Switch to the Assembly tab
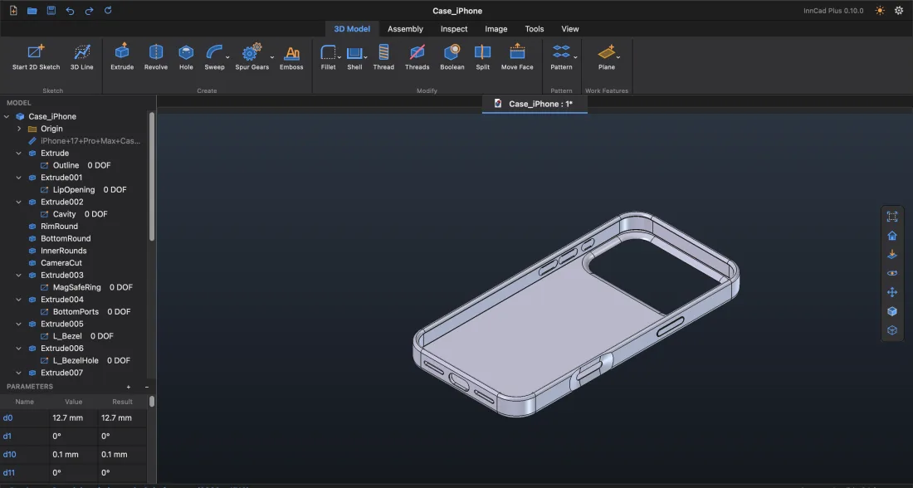The width and height of the screenshot is (913, 488). click(405, 28)
